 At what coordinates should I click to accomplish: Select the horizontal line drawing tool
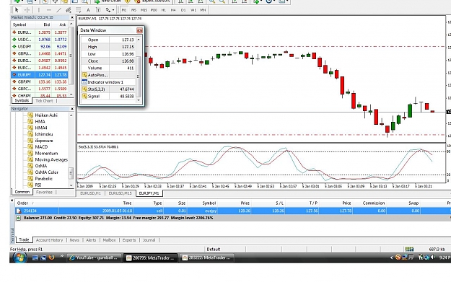tap(48, 10)
